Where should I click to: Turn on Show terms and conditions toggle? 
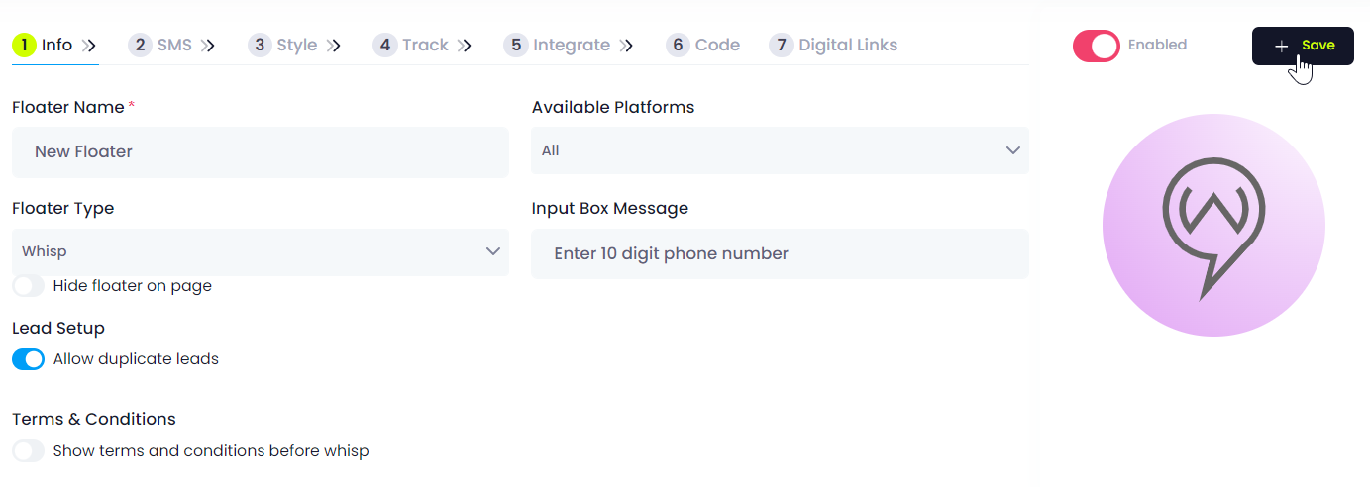pos(29,451)
